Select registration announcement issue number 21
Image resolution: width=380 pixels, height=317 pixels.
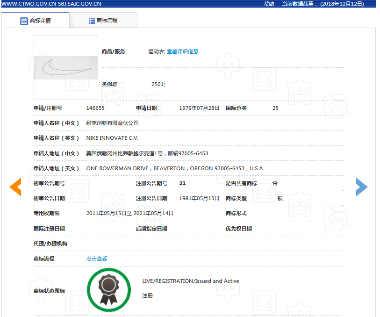pos(182,183)
